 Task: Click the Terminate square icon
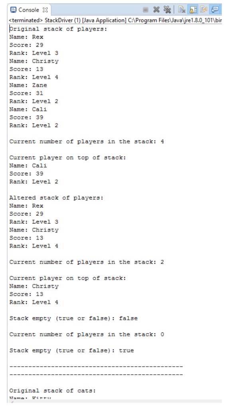pos(146,10)
